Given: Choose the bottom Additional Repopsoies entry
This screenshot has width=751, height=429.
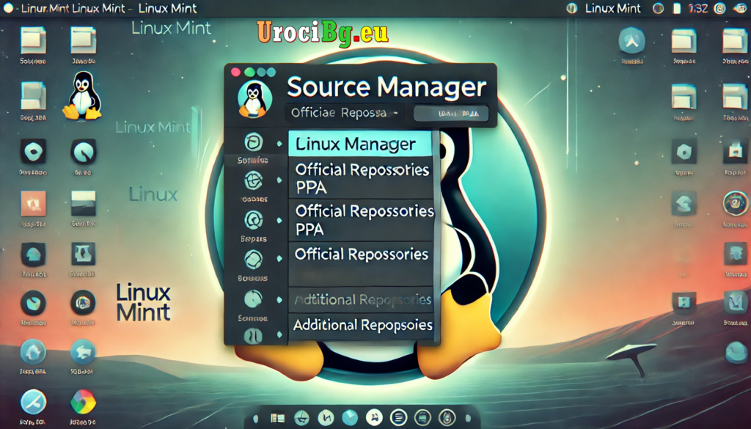Looking at the screenshot, I should 361,326.
